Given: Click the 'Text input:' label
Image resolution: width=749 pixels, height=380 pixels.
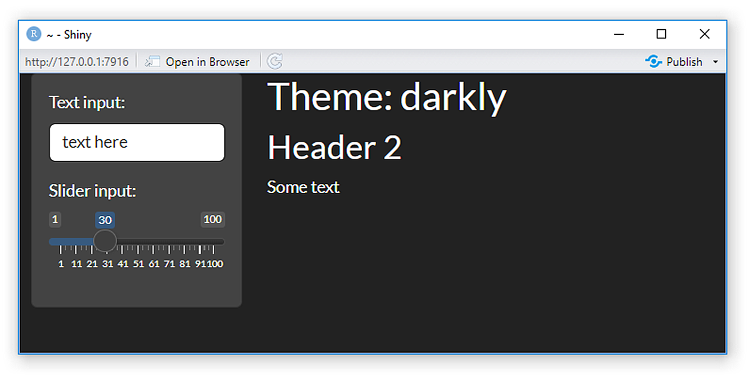Looking at the screenshot, I should (x=87, y=103).
